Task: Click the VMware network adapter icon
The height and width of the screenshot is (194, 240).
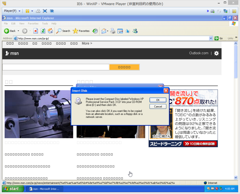Action: point(226,11)
